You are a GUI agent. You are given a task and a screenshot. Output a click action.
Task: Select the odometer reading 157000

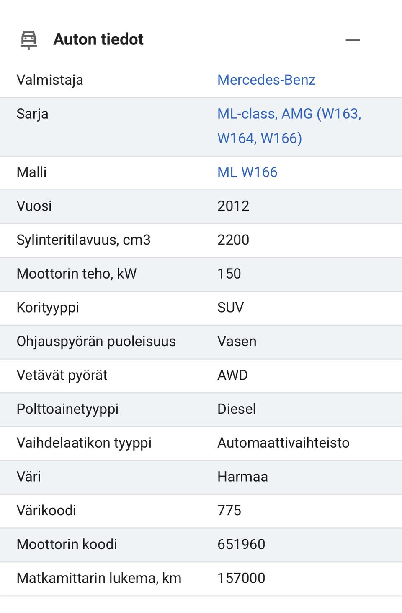[x=241, y=578]
